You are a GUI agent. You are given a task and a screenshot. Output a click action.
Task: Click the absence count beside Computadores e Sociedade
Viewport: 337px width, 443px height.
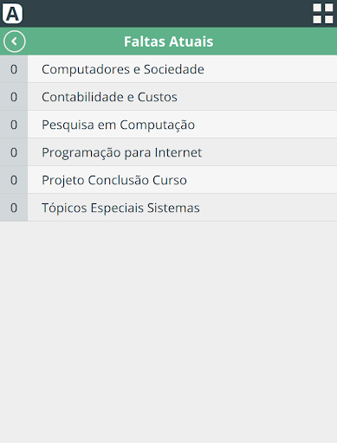(14, 69)
